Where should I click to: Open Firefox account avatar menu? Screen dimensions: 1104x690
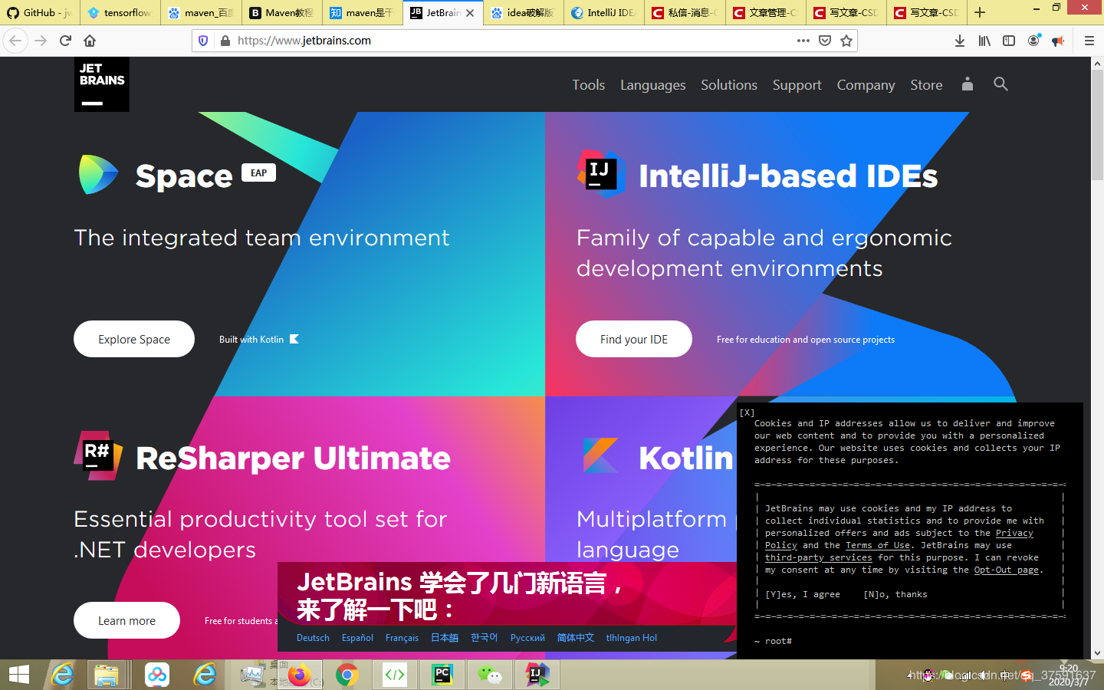tap(1033, 41)
